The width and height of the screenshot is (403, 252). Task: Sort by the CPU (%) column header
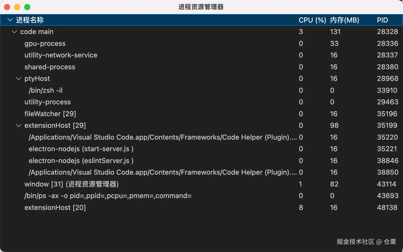[x=312, y=20]
